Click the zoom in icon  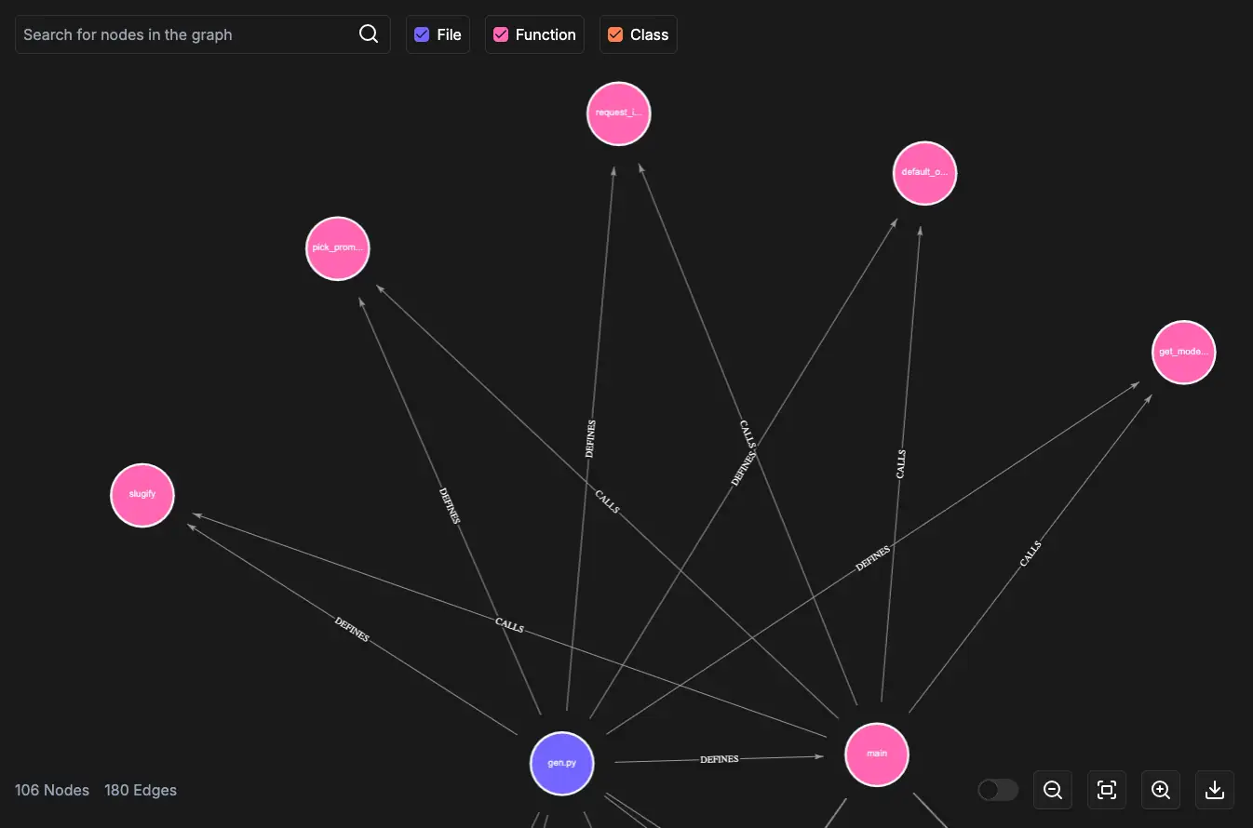[x=1160, y=790]
